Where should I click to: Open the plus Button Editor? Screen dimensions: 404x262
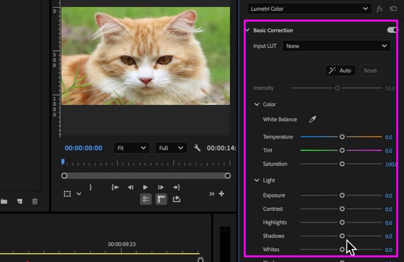pyautogui.click(x=222, y=193)
